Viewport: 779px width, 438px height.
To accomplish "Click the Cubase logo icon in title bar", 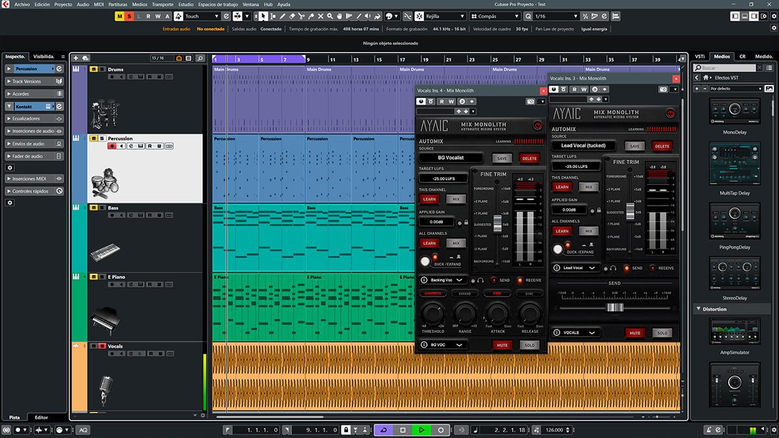I will click(6, 4).
